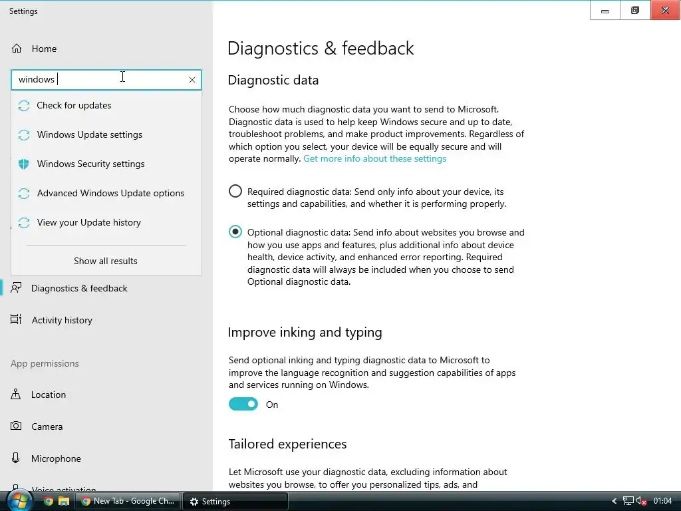Click the sync icon beside Windows Update settings
The image size is (681, 511).
[x=24, y=135]
